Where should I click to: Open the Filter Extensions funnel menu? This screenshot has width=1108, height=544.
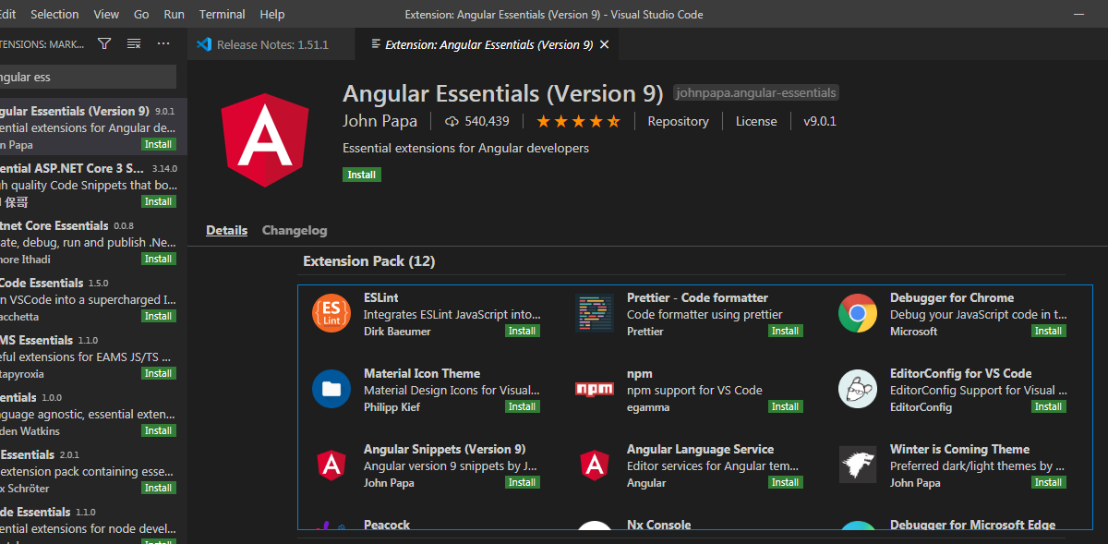click(103, 42)
